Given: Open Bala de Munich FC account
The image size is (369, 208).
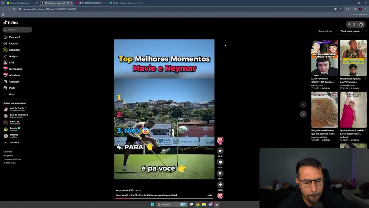Looking at the screenshot, I should tap(16, 116).
